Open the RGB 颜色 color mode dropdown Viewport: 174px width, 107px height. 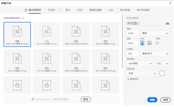point(140,63)
